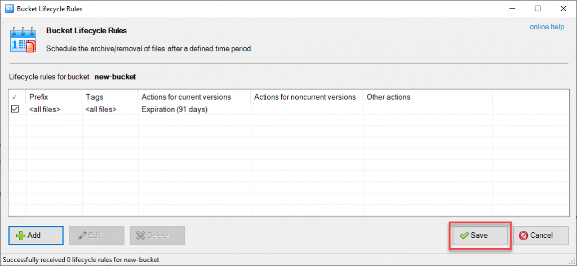Click the checkmark column header
Viewport: 577px width, 266px height.
14,97
